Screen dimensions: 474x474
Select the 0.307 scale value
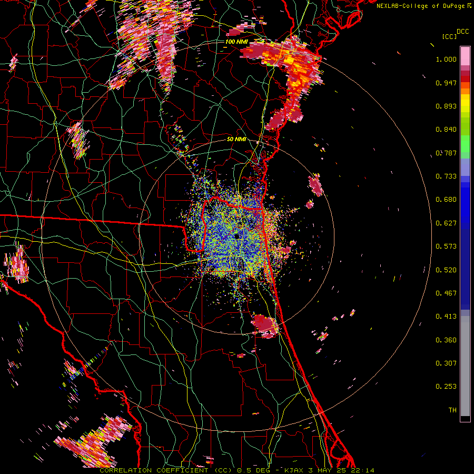(446, 363)
